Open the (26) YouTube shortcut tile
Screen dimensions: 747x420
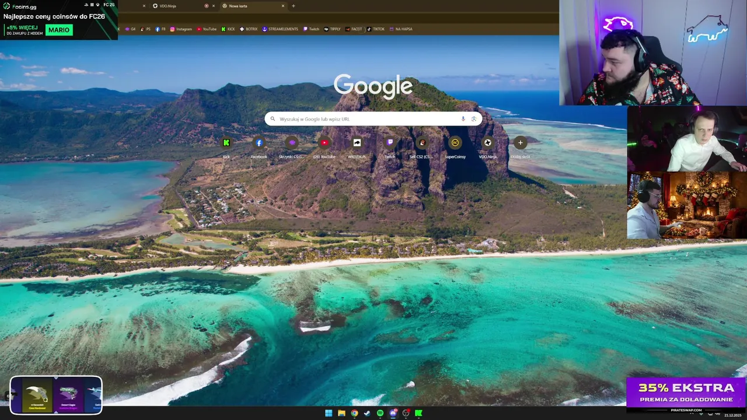[x=324, y=146]
